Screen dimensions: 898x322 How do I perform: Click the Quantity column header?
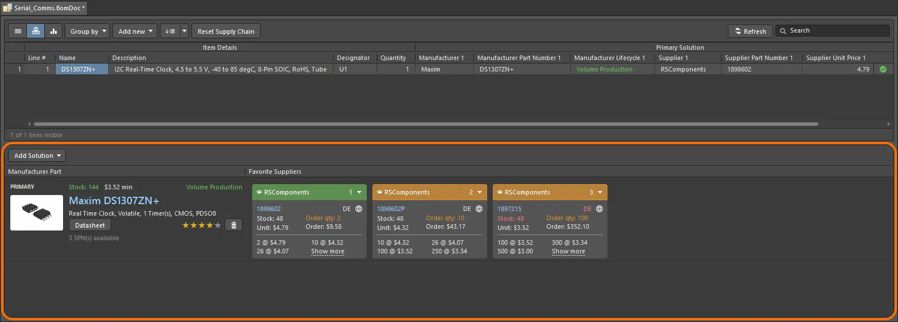point(395,58)
